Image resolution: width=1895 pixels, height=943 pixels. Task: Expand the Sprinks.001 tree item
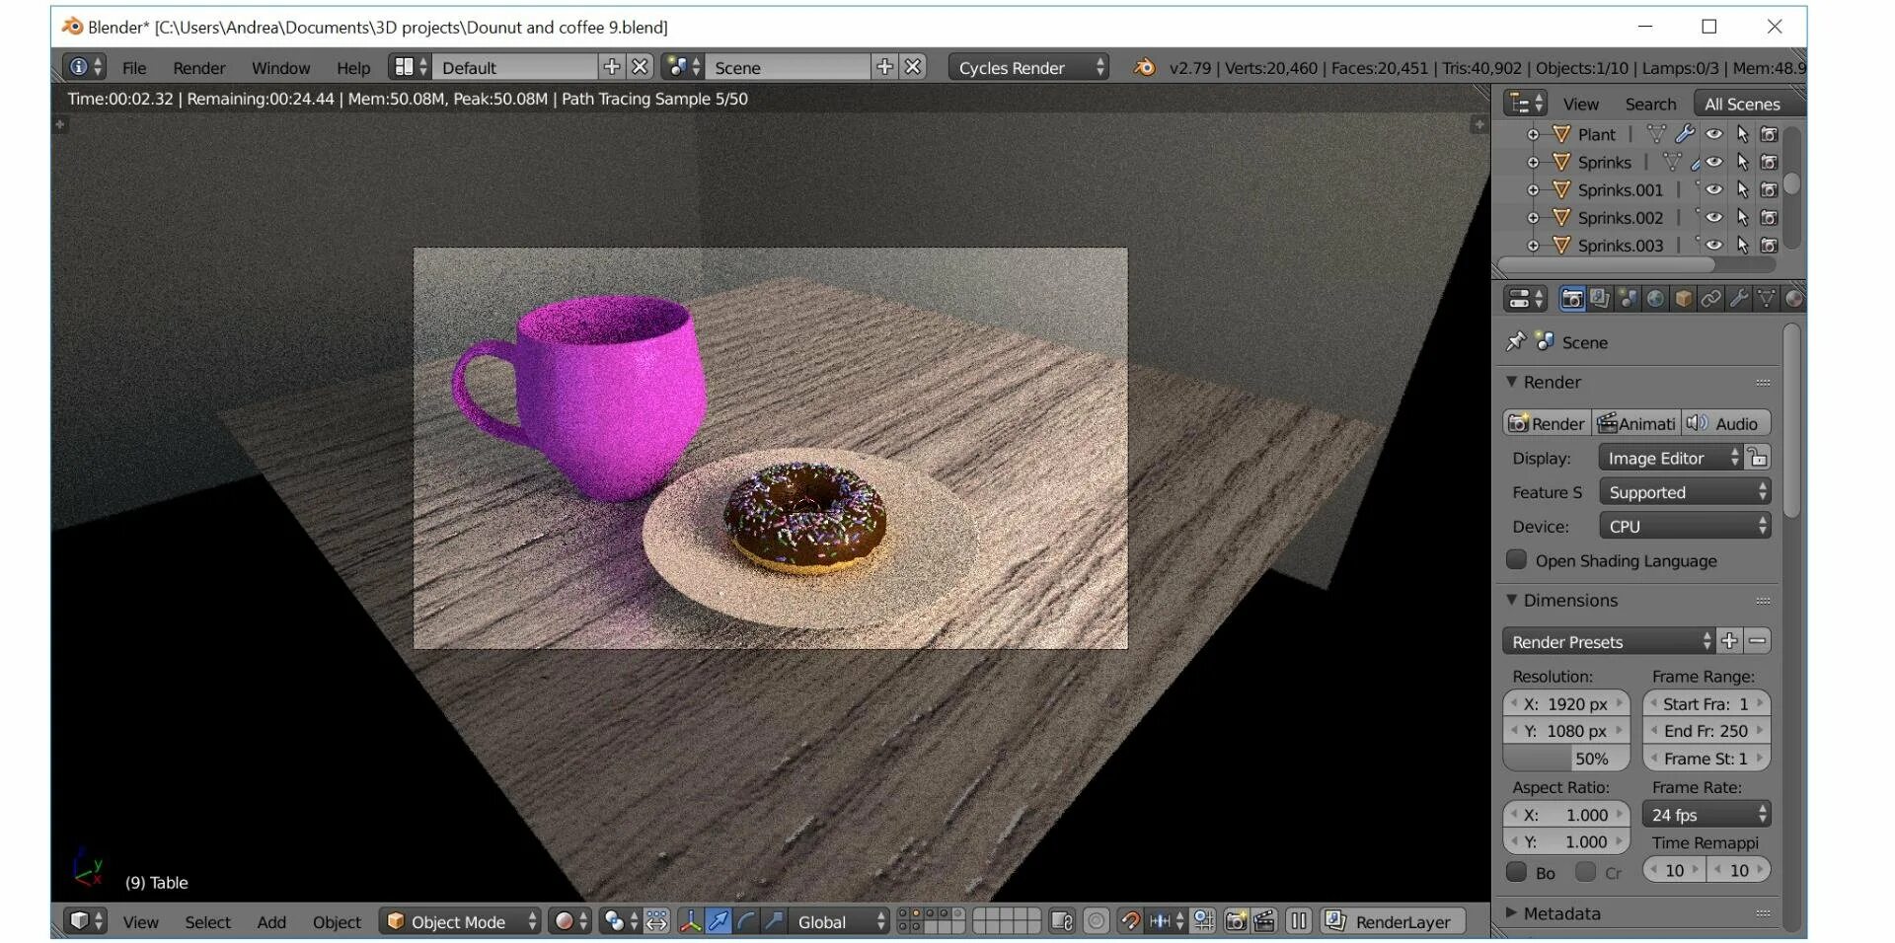pos(1533,189)
